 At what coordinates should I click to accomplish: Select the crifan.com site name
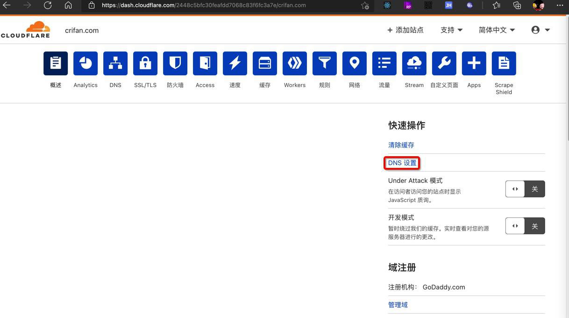82,30
